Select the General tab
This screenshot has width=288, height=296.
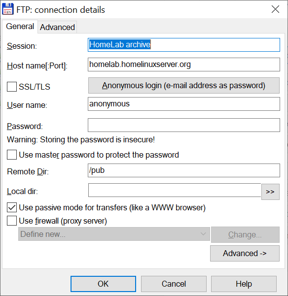[x=20, y=27]
